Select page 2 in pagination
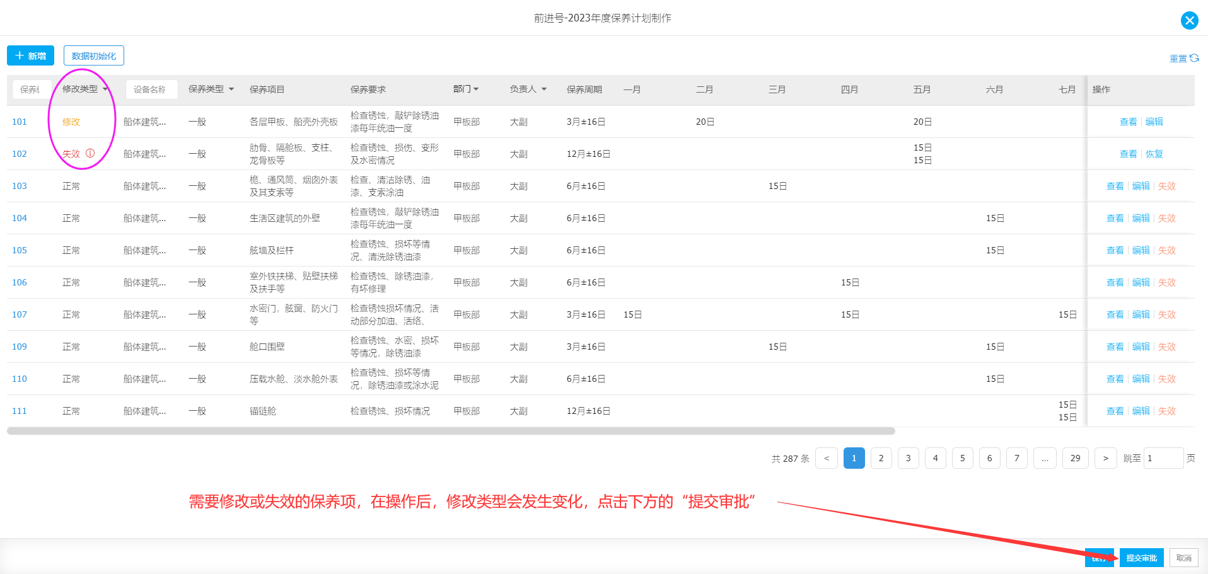The image size is (1208, 574). click(x=881, y=458)
